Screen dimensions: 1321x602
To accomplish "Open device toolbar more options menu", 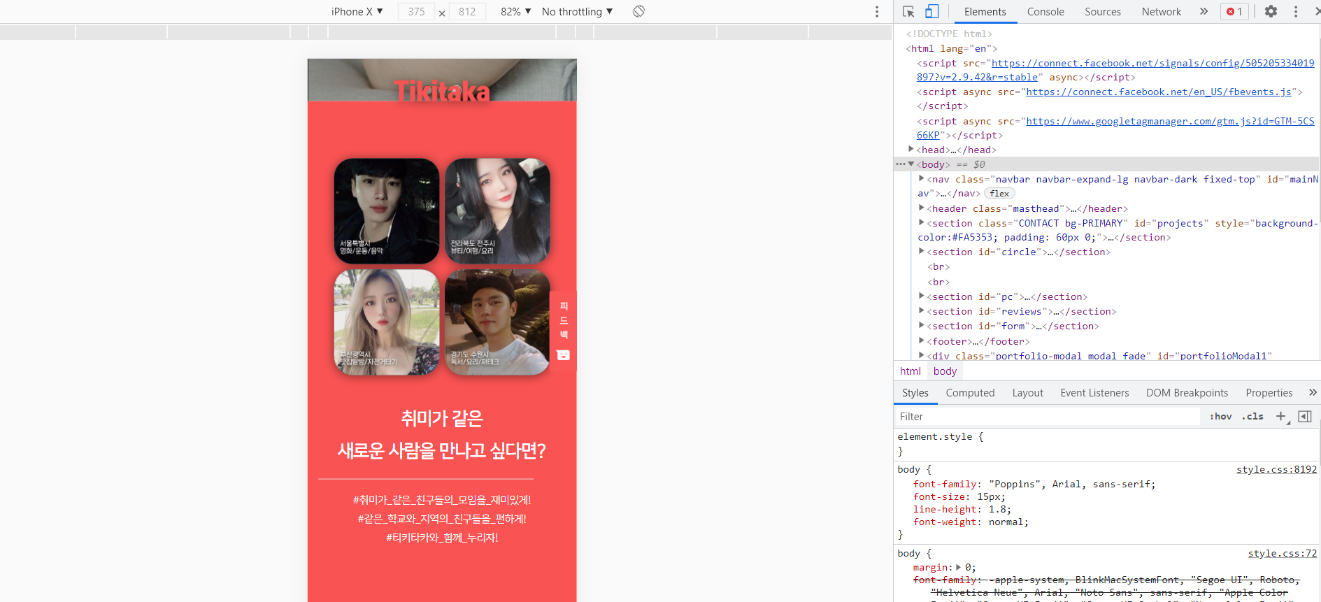I will click(876, 11).
